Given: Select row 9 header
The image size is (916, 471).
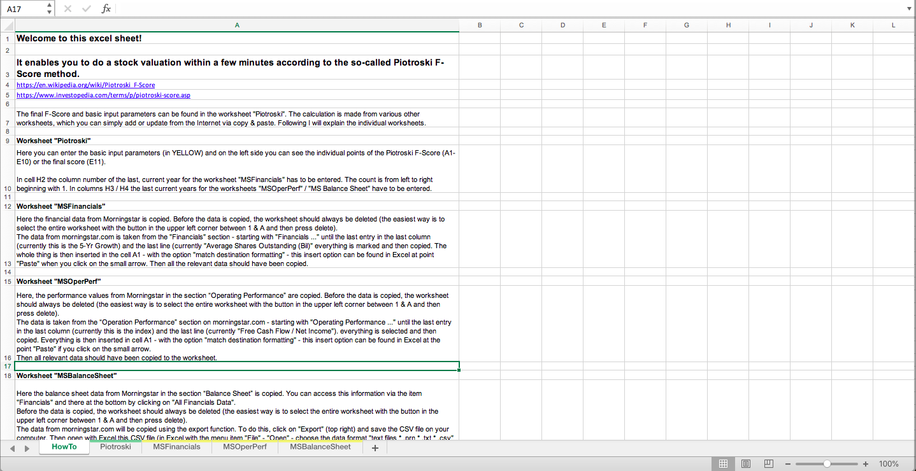Looking at the screenshot, I should pyautogui.click(x=7, y=141).
